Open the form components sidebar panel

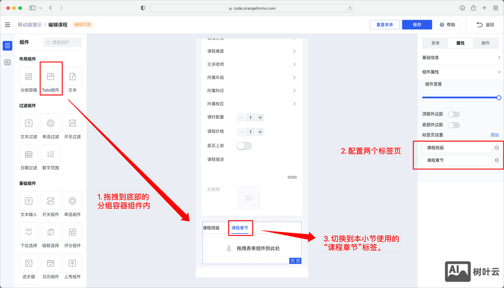pos(8,46)
